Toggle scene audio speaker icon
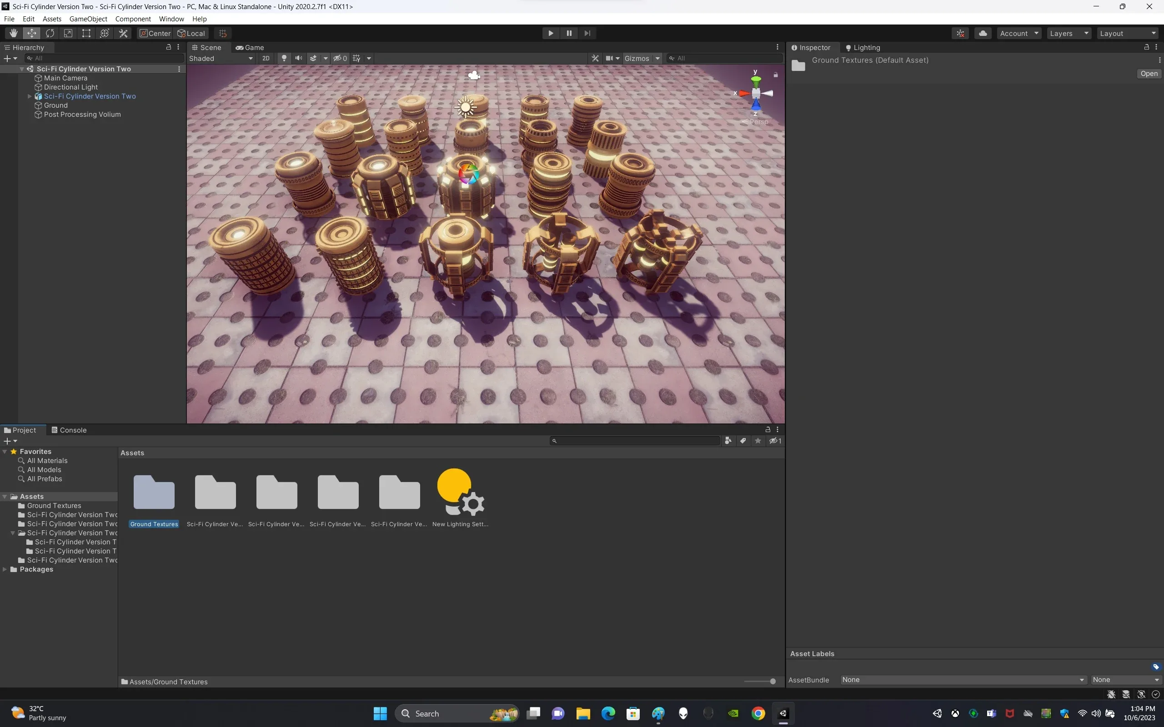This screenshot has height=727, width=1164. [x=299, y=58]
